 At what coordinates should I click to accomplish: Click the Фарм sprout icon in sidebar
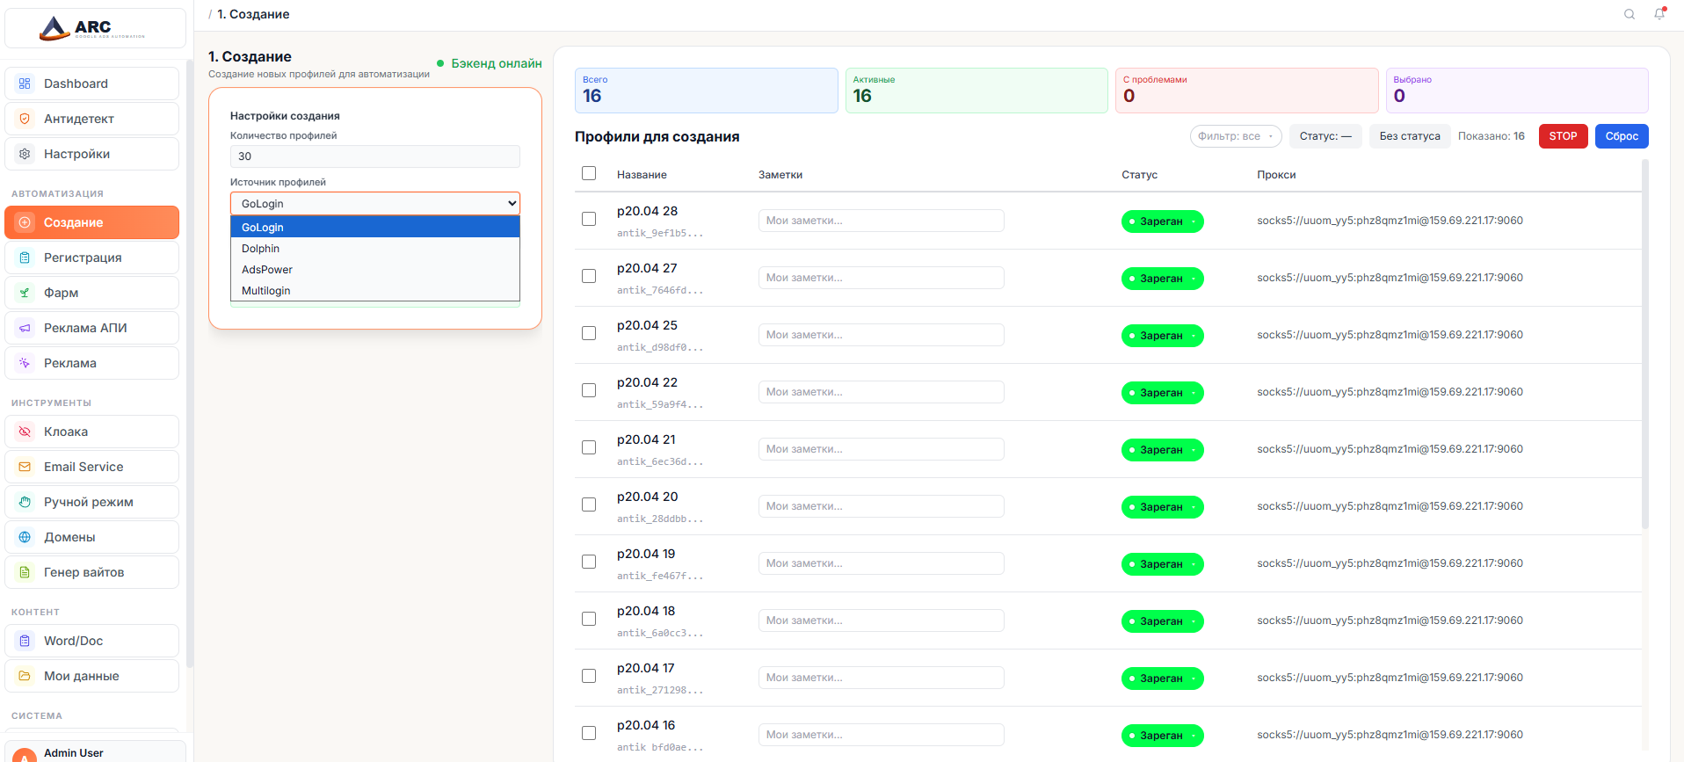(25, 293)
